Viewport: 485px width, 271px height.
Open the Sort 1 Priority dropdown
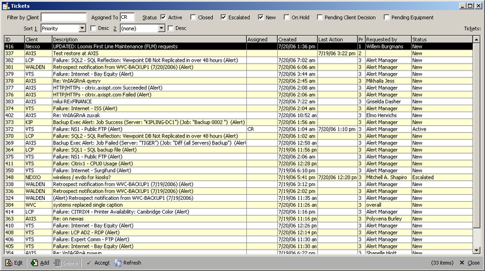click(x=82, y=28)
